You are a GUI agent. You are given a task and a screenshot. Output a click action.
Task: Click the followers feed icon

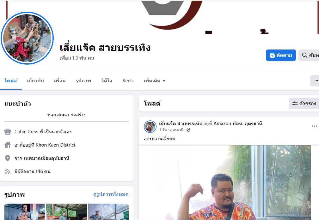[8, 171]
